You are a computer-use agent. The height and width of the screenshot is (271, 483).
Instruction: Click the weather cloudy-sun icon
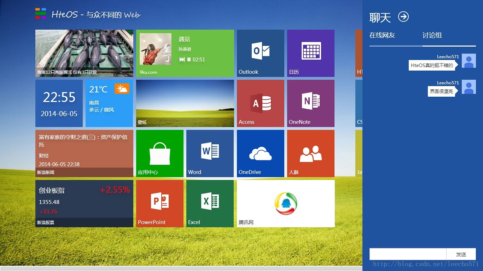coord(122,89)
